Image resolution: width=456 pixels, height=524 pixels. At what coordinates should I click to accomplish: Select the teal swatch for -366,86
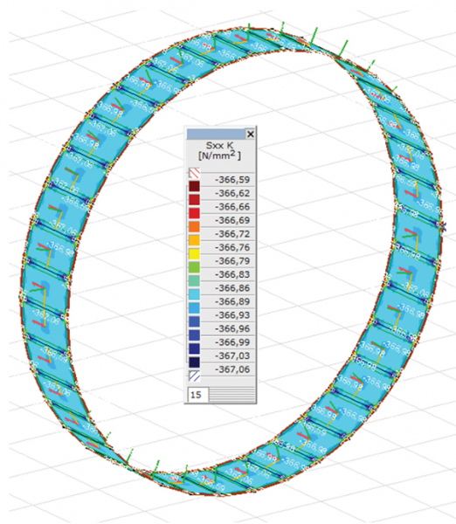(194, 281)
